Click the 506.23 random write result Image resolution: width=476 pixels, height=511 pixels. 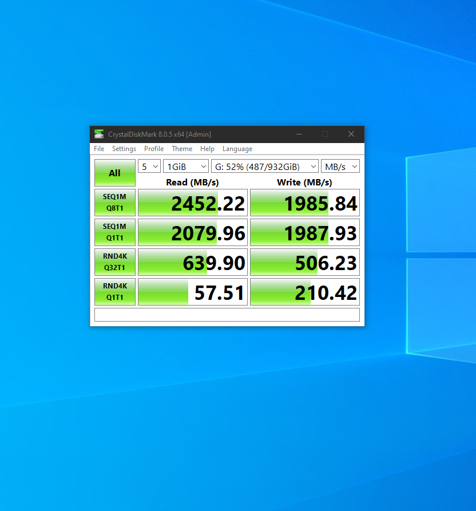pos(305,262)
